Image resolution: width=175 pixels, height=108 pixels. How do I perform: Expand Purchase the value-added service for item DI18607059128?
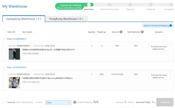point(159,76)
